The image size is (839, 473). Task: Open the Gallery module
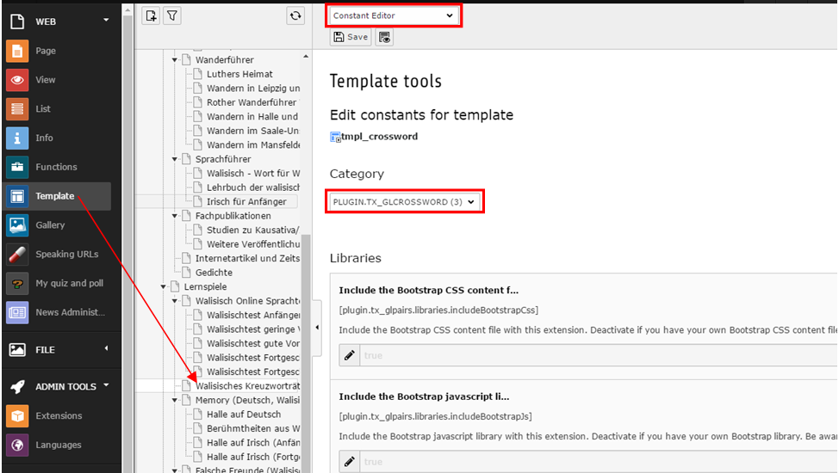57,225
